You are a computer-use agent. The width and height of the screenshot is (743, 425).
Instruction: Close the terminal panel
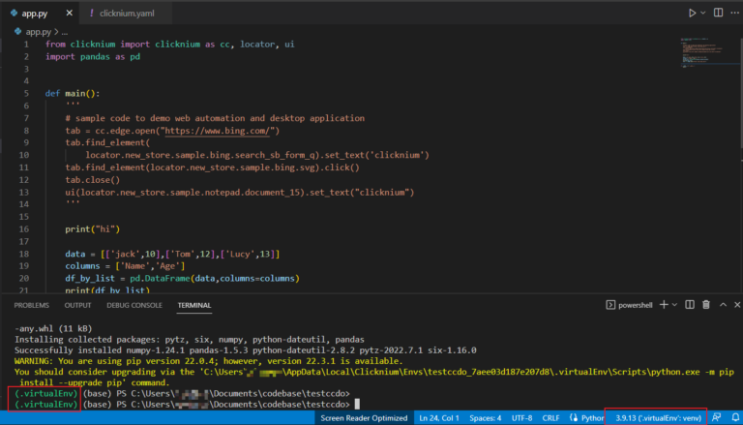point(737,305)
